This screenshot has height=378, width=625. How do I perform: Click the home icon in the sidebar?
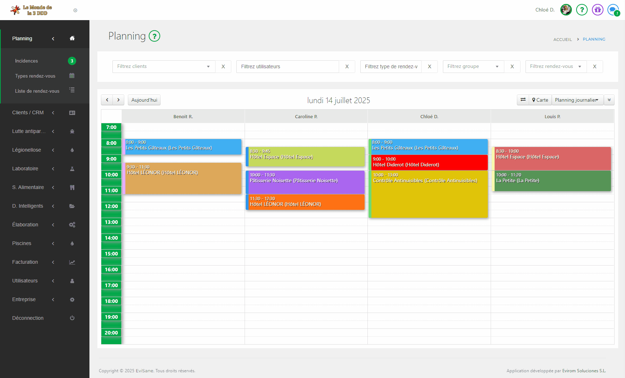72,38
